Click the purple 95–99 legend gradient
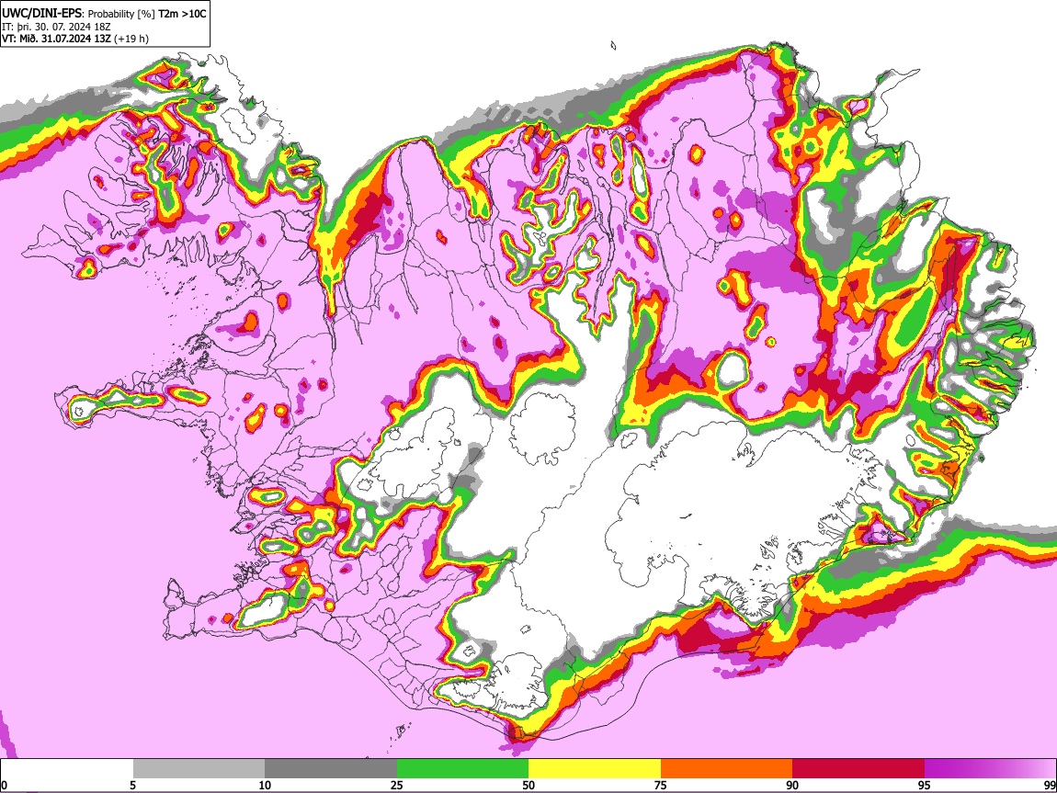Screen dimensions: 1057x793 tap(990, 769)
